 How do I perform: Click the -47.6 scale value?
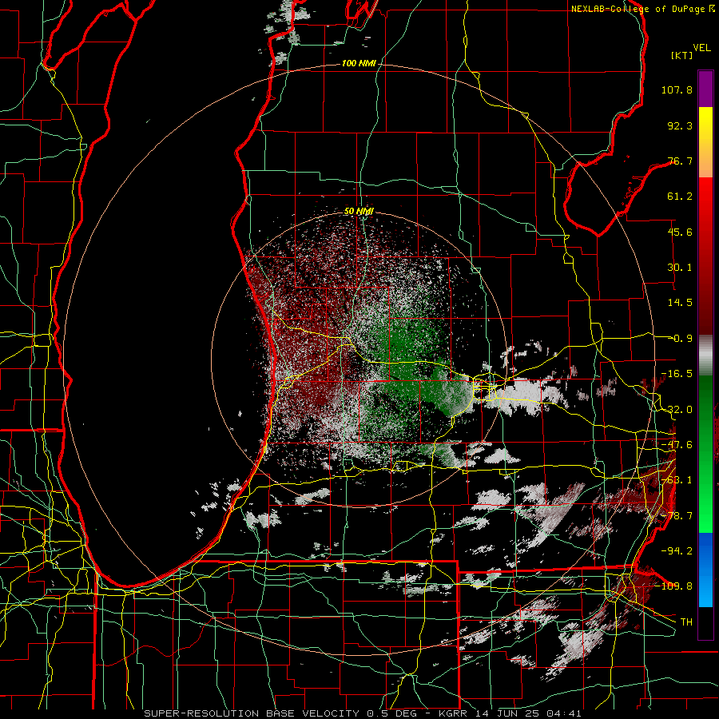tap(678, 445)
